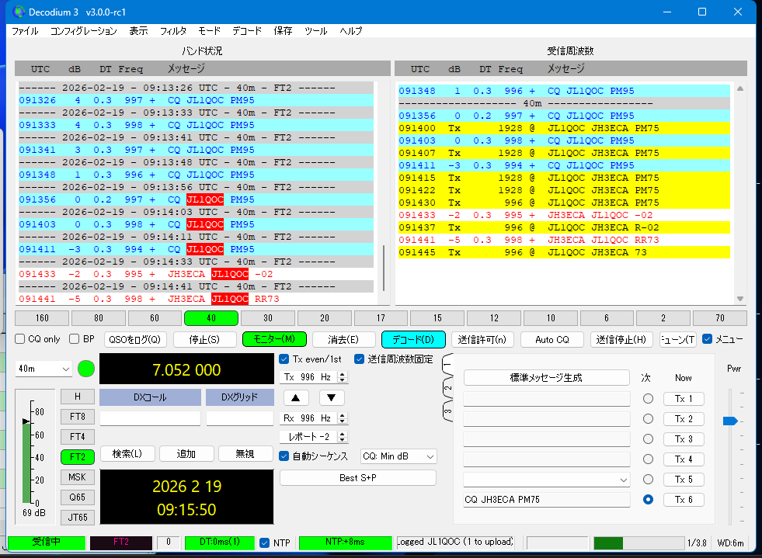The height and width of the screenshot is (558, 762).
Task: Switch to the MSK mode button
Action: (x=77, y=477)
